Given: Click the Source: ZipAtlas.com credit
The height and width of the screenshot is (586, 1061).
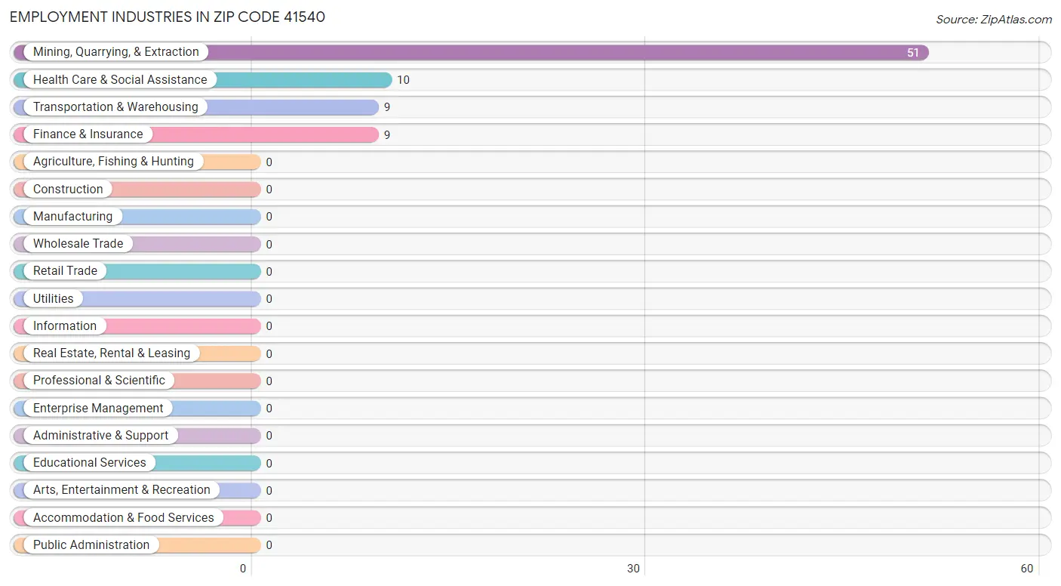Looking at the screenshot, I should point(994,20).
